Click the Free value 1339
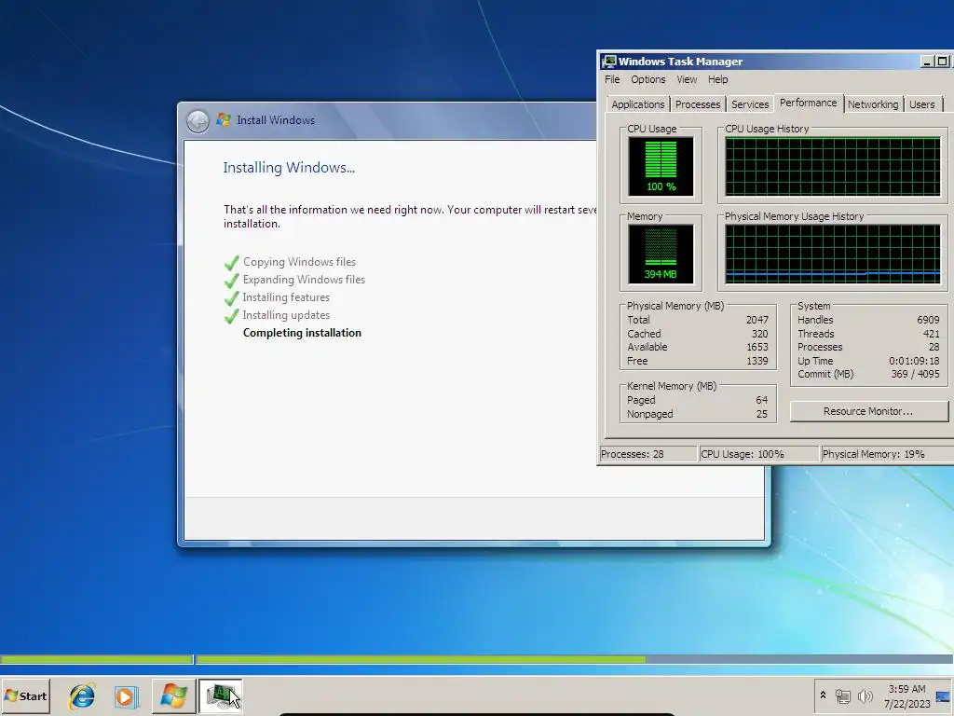The height and width of the screenshot is (716, 954). coord(756,361)
